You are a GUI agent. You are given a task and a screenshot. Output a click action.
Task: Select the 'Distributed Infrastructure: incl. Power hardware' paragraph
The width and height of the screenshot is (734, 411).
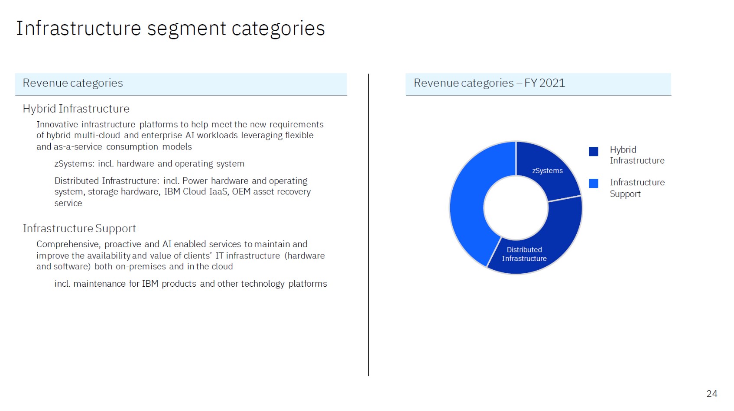point(182,192)
